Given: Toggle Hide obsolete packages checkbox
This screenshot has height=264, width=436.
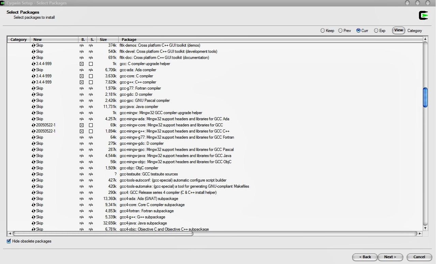Looking at the screenshot, I should coord(9,241).
